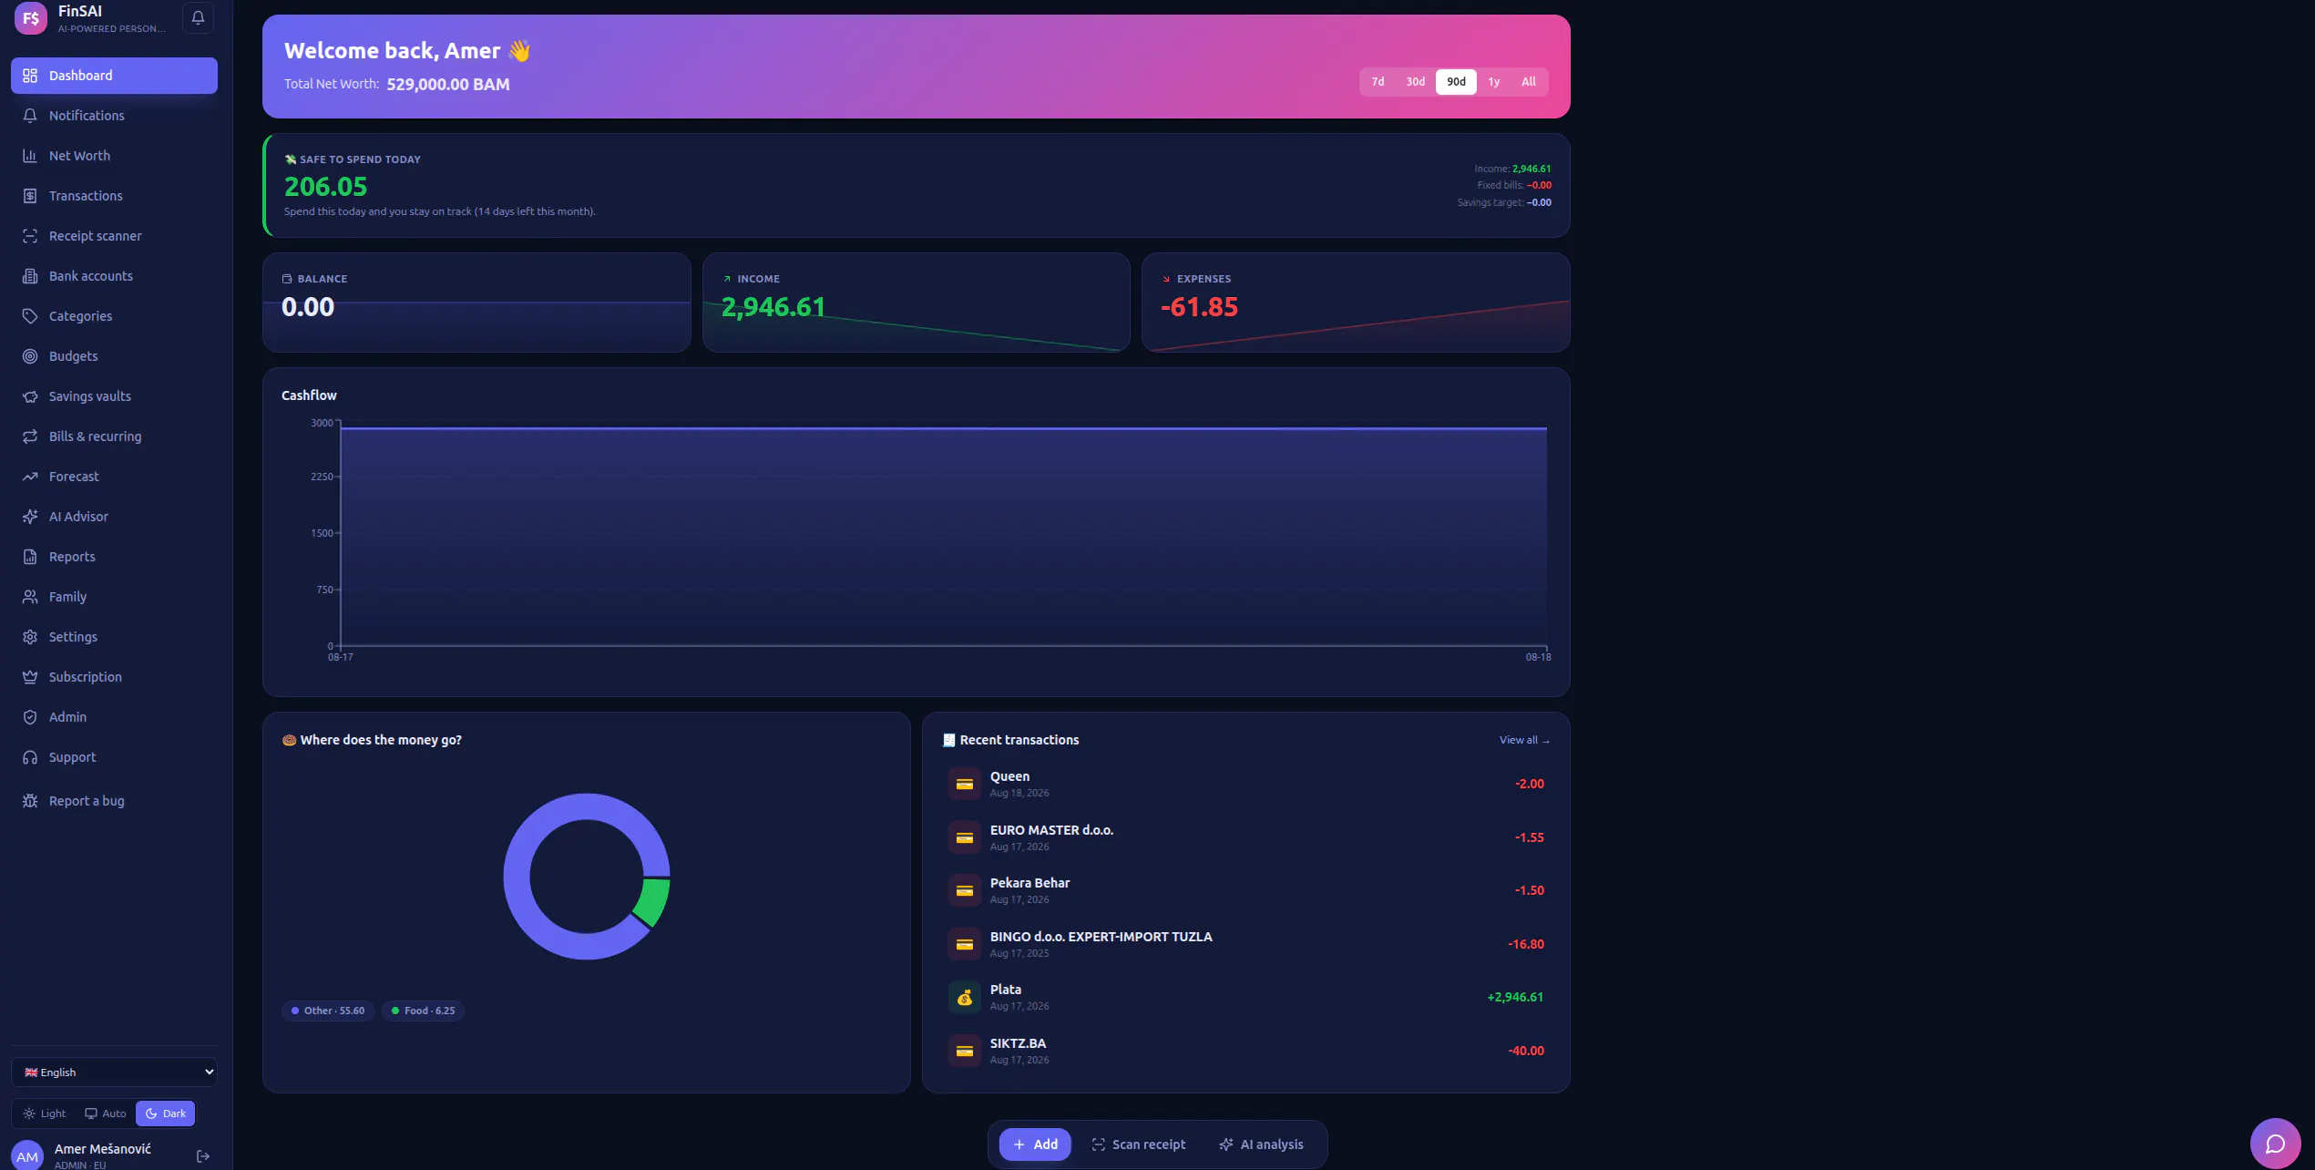The width and height of the screenshot is (2315, 1170).
Task: Click the purple Other segment of the donut chart
Action: (x=517, y=877)
